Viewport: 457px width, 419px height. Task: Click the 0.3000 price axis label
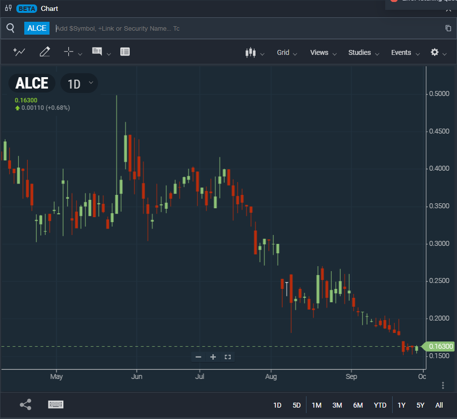tap(439, 243)
